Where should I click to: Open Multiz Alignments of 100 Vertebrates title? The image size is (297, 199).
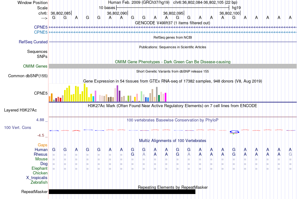[x=173, y=140]
